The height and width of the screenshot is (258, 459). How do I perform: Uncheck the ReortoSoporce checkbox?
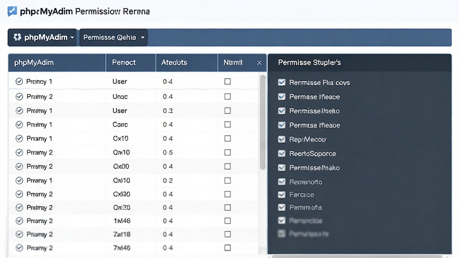point(281,154)
